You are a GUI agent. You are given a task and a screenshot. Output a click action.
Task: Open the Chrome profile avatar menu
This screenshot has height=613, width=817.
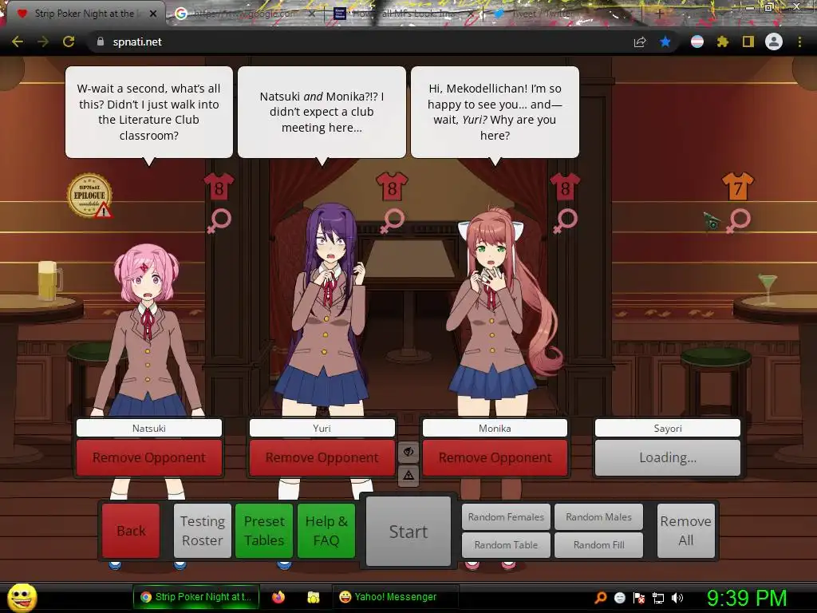click(774, 42)
